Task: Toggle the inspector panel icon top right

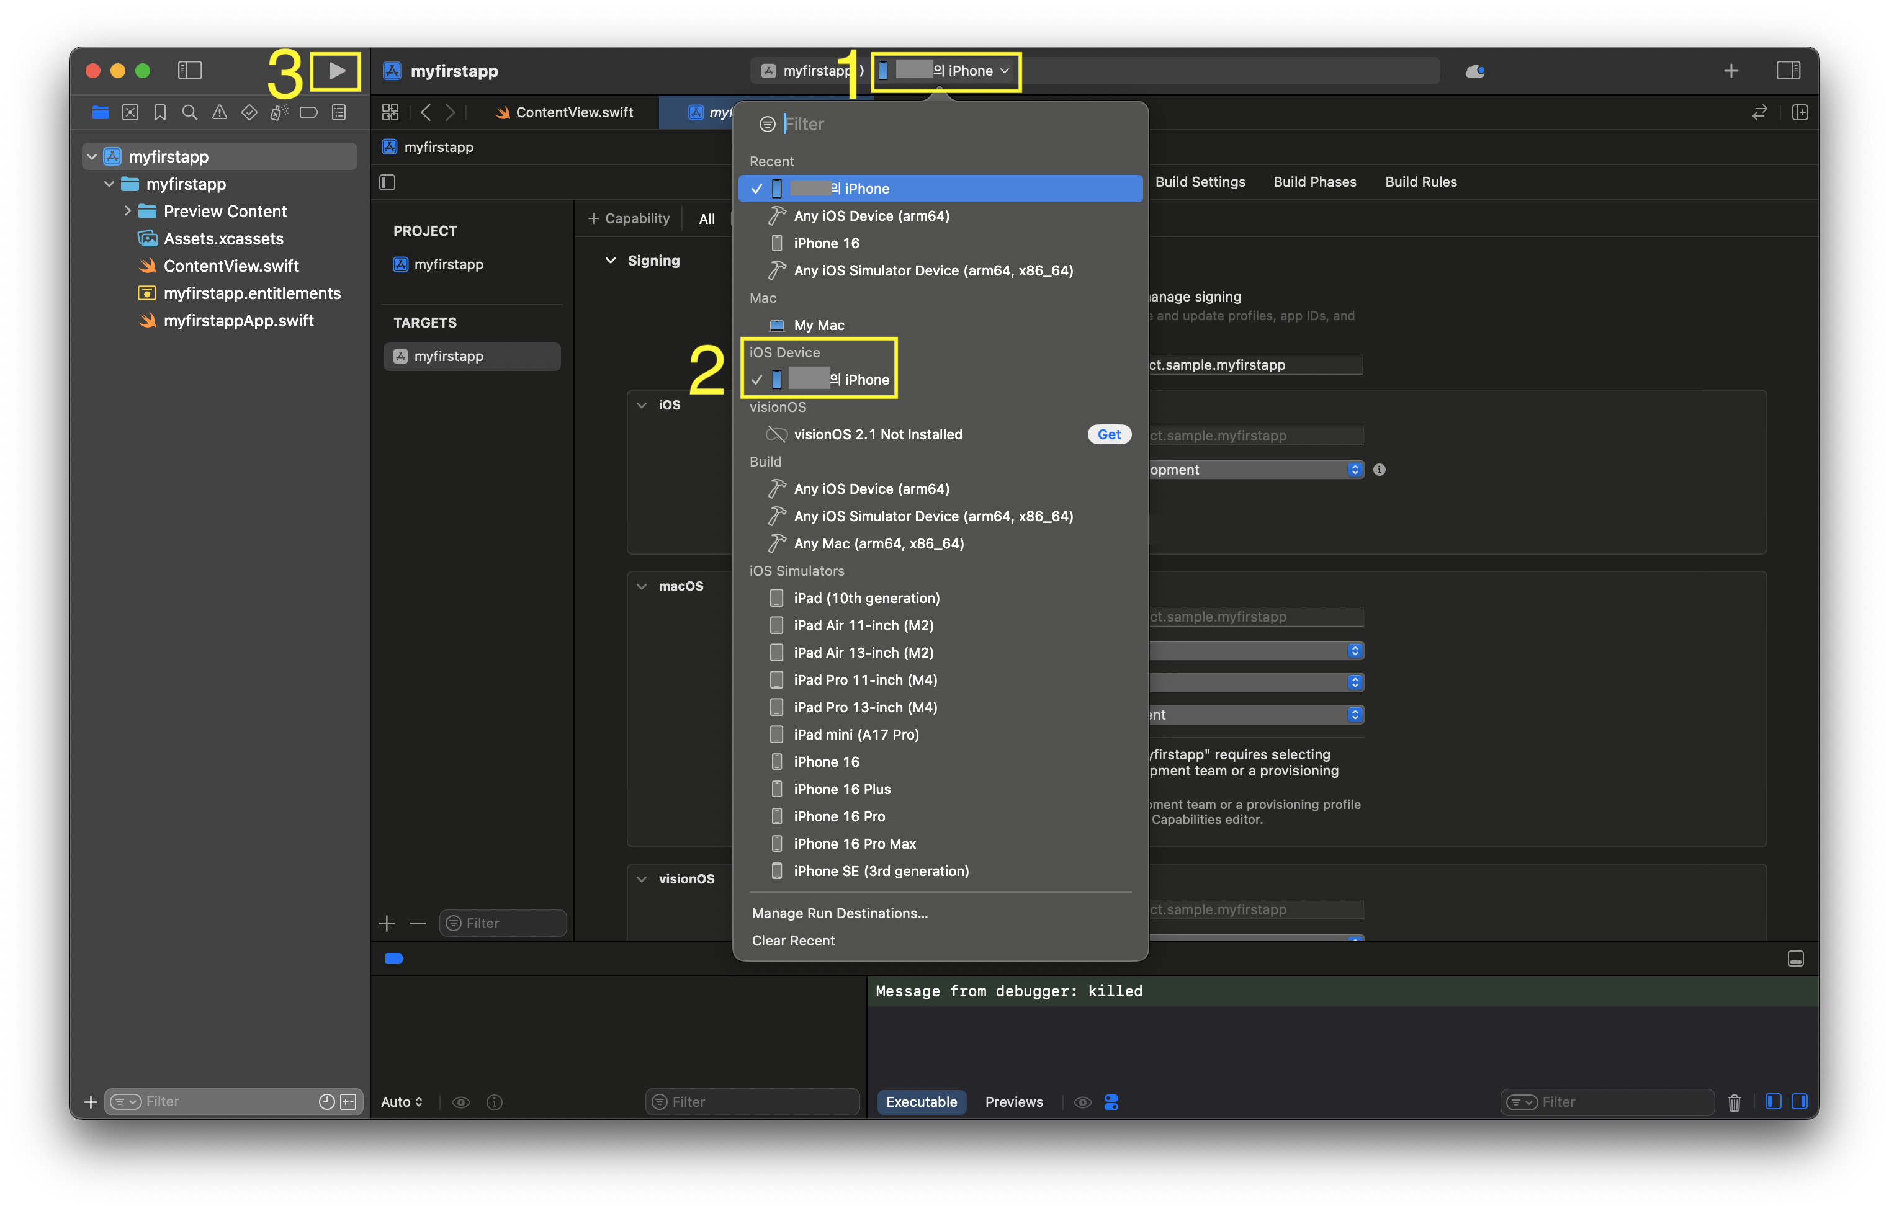Action: (1788, 71)
